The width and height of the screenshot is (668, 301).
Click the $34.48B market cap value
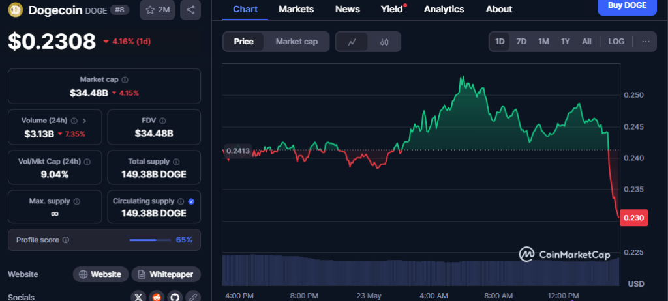click(89, 93)
